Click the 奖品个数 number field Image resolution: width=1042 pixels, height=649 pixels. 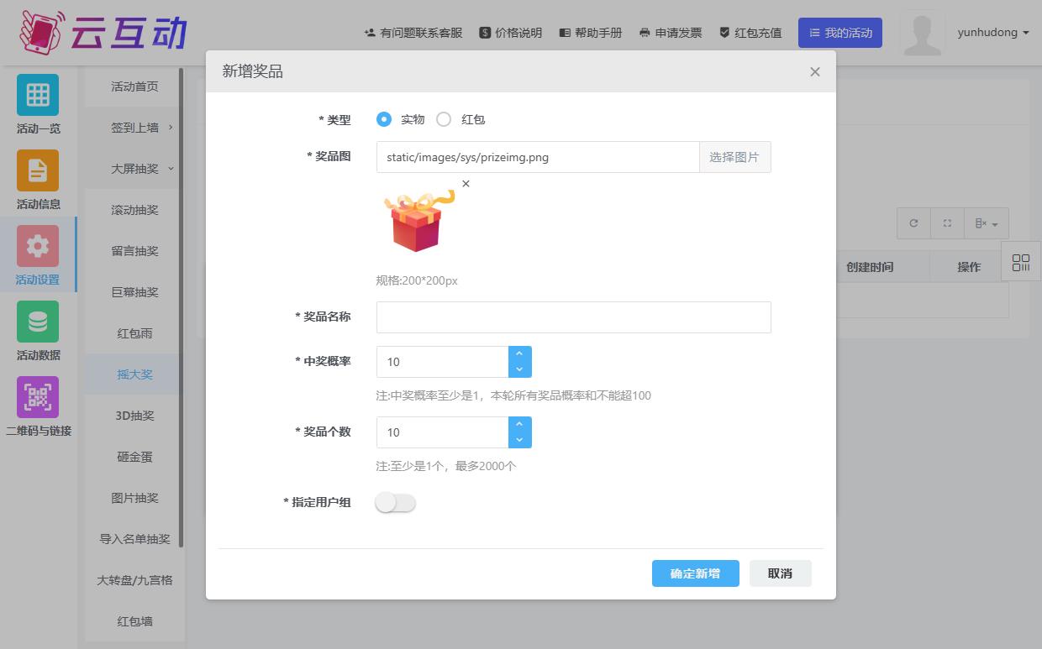(x=442, y=432)
